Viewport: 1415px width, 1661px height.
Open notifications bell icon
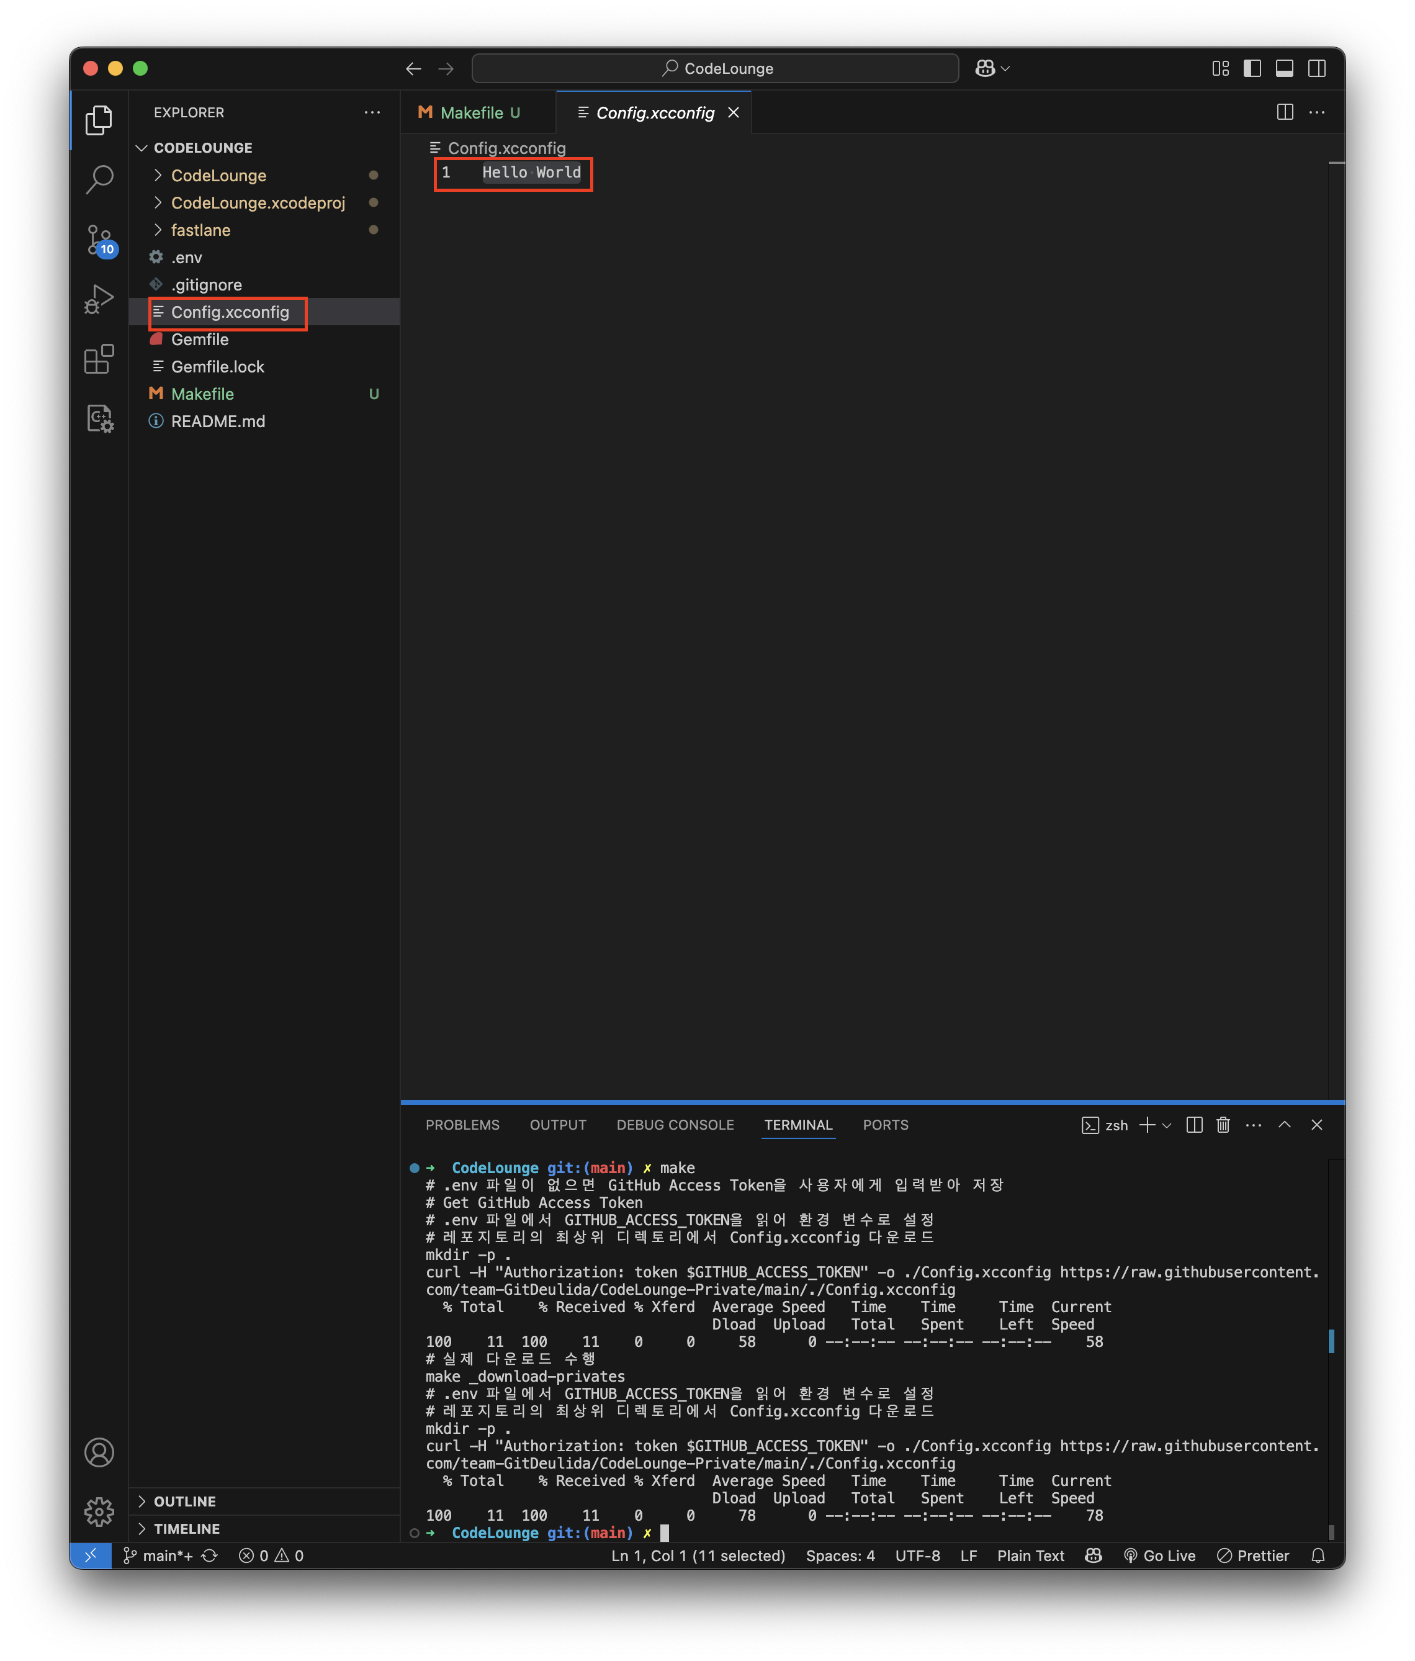[x=1317, y=1555]
